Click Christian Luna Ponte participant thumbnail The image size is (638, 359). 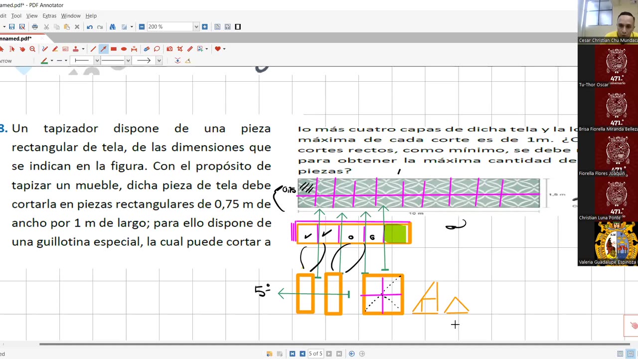[x=608, y=199]
